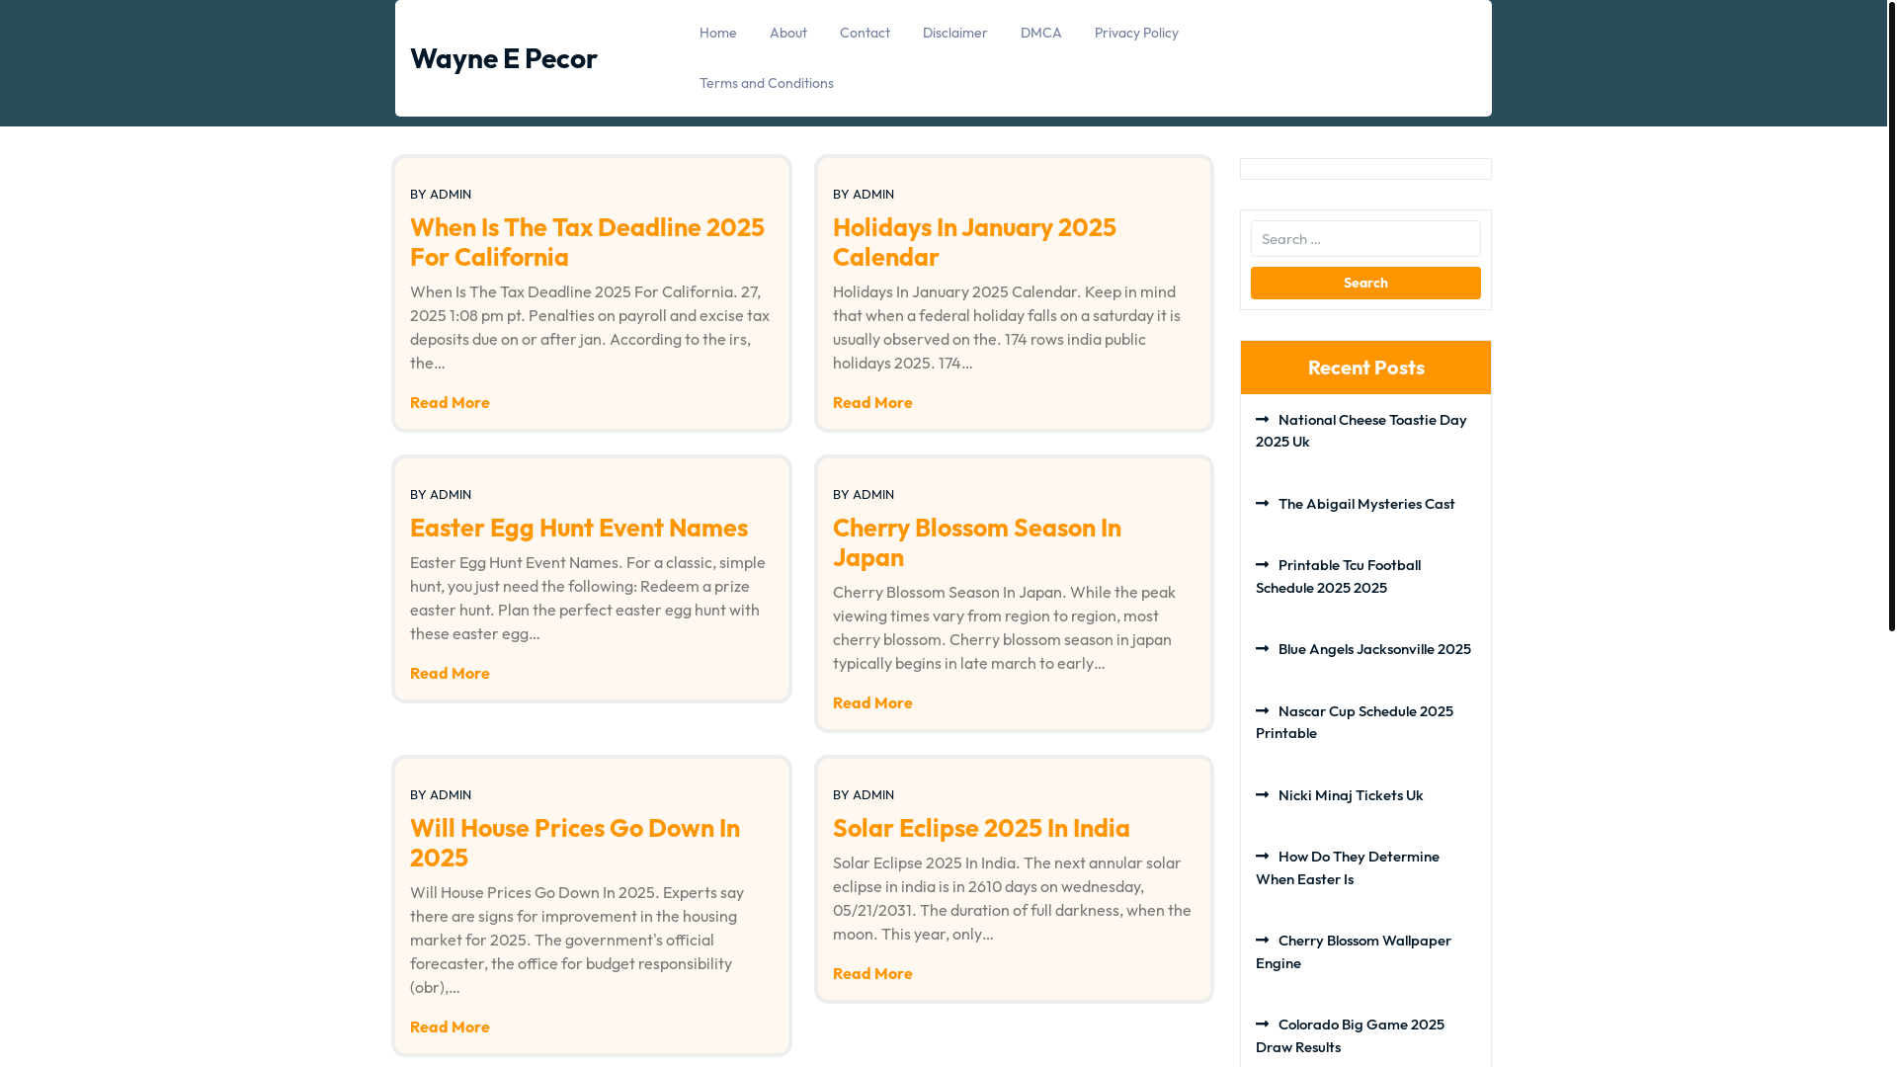Screen dimensions: 1897x1067
Task: Open the Solar Eclipse 2025 In India title
Action: pos(981,827)
